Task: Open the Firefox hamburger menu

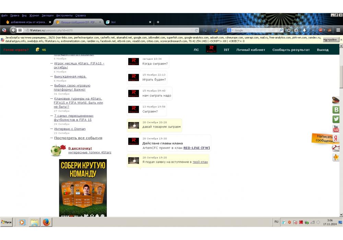Action: (x=338, y=30)
